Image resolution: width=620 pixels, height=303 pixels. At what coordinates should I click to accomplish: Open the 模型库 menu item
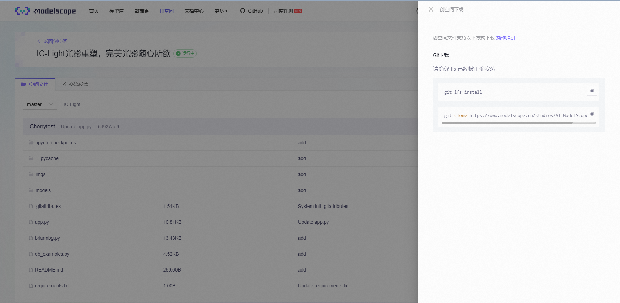(x=117, y=11)
